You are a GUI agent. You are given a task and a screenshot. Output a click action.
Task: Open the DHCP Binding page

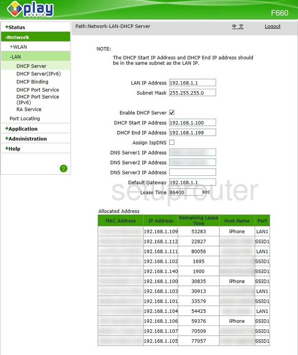click(x=32, y=82)
